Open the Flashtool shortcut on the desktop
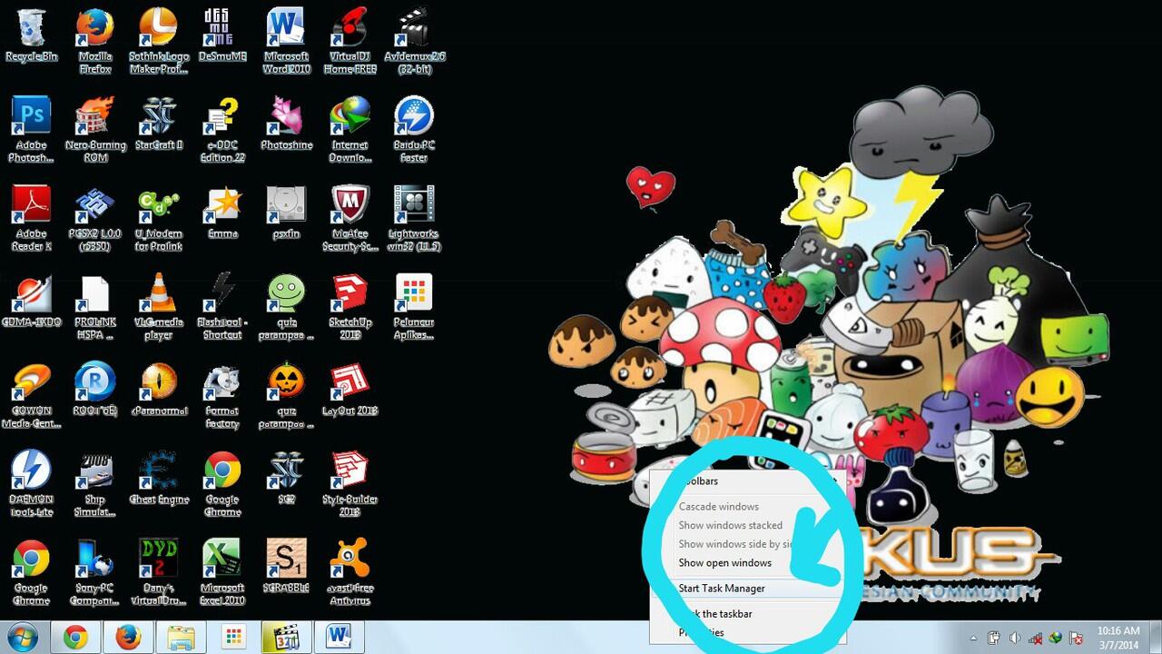Viewport: 1162px width, 654px height. 222,307
